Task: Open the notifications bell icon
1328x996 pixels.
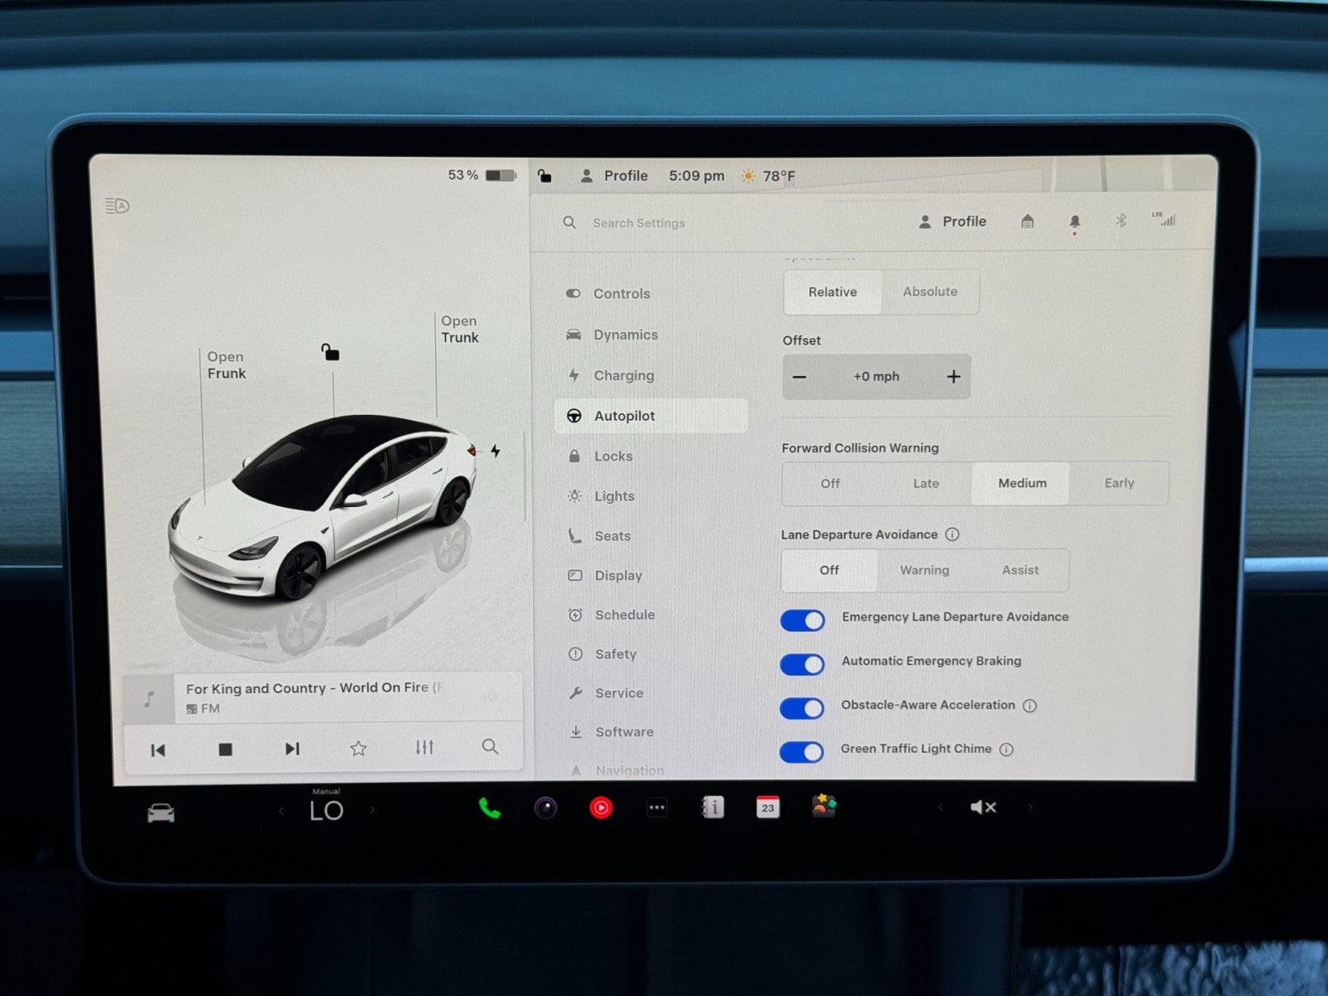Action: click(x=1074, y=222)
